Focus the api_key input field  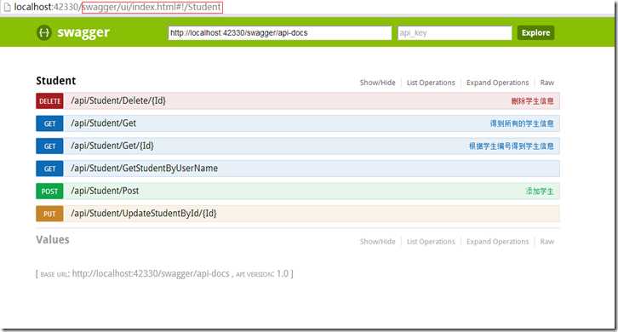point(455,33)
